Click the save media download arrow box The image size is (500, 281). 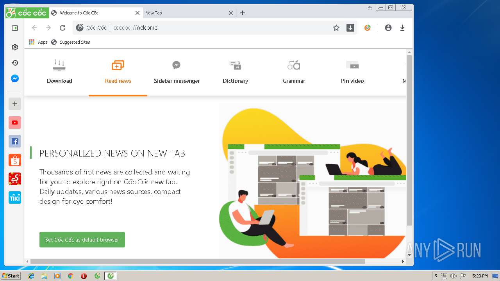click(350, 28)
